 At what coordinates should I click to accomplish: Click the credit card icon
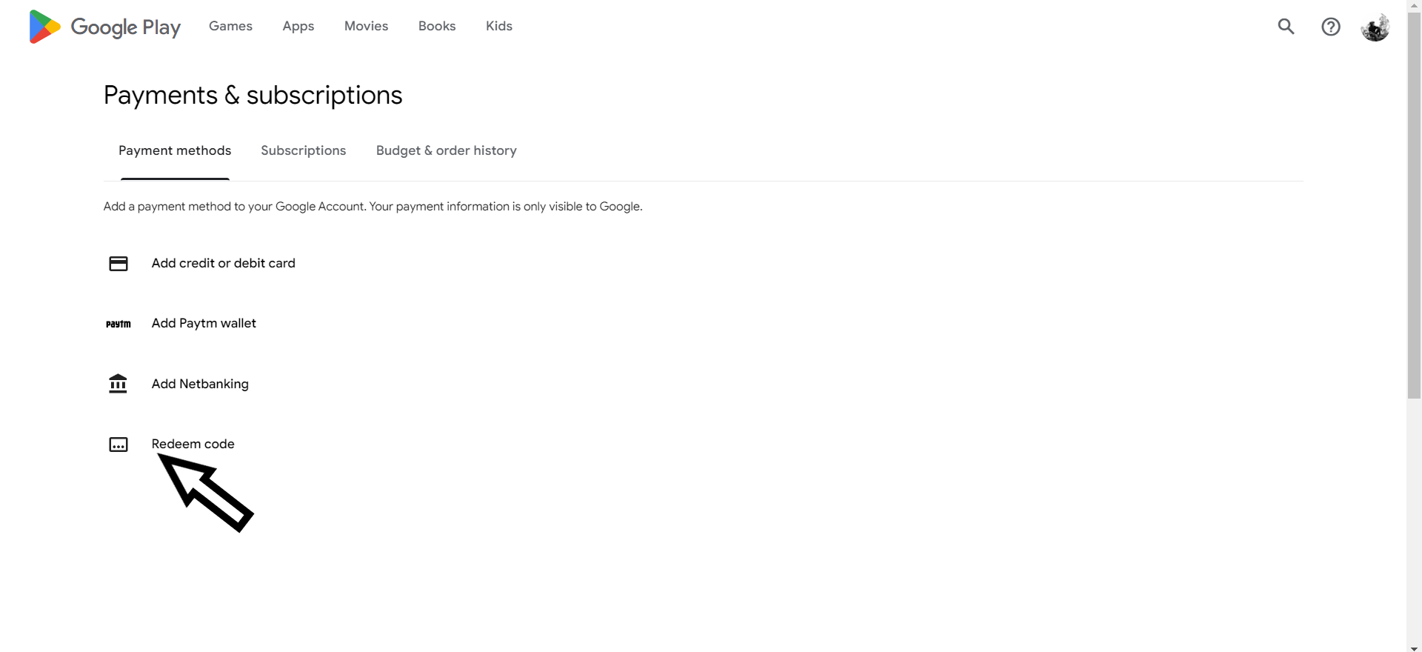[118, 264]
